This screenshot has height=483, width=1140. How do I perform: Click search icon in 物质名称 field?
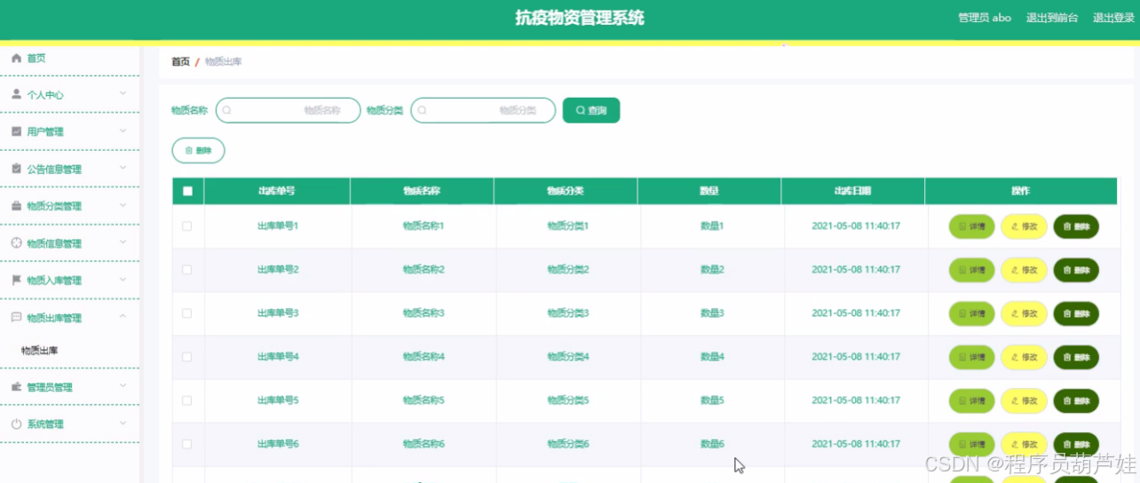(227, 110)
